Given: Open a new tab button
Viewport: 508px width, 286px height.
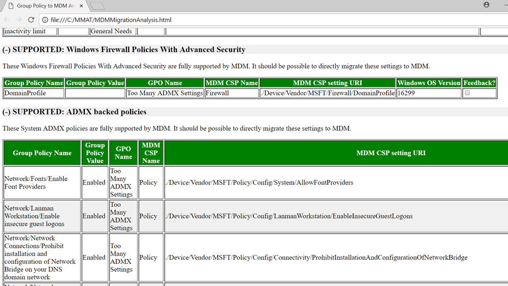Looking at the screenshot, I should pyautogui.click(x=97, y=6).
